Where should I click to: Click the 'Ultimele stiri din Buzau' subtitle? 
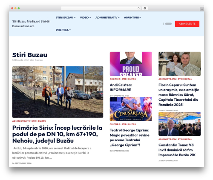27,60
